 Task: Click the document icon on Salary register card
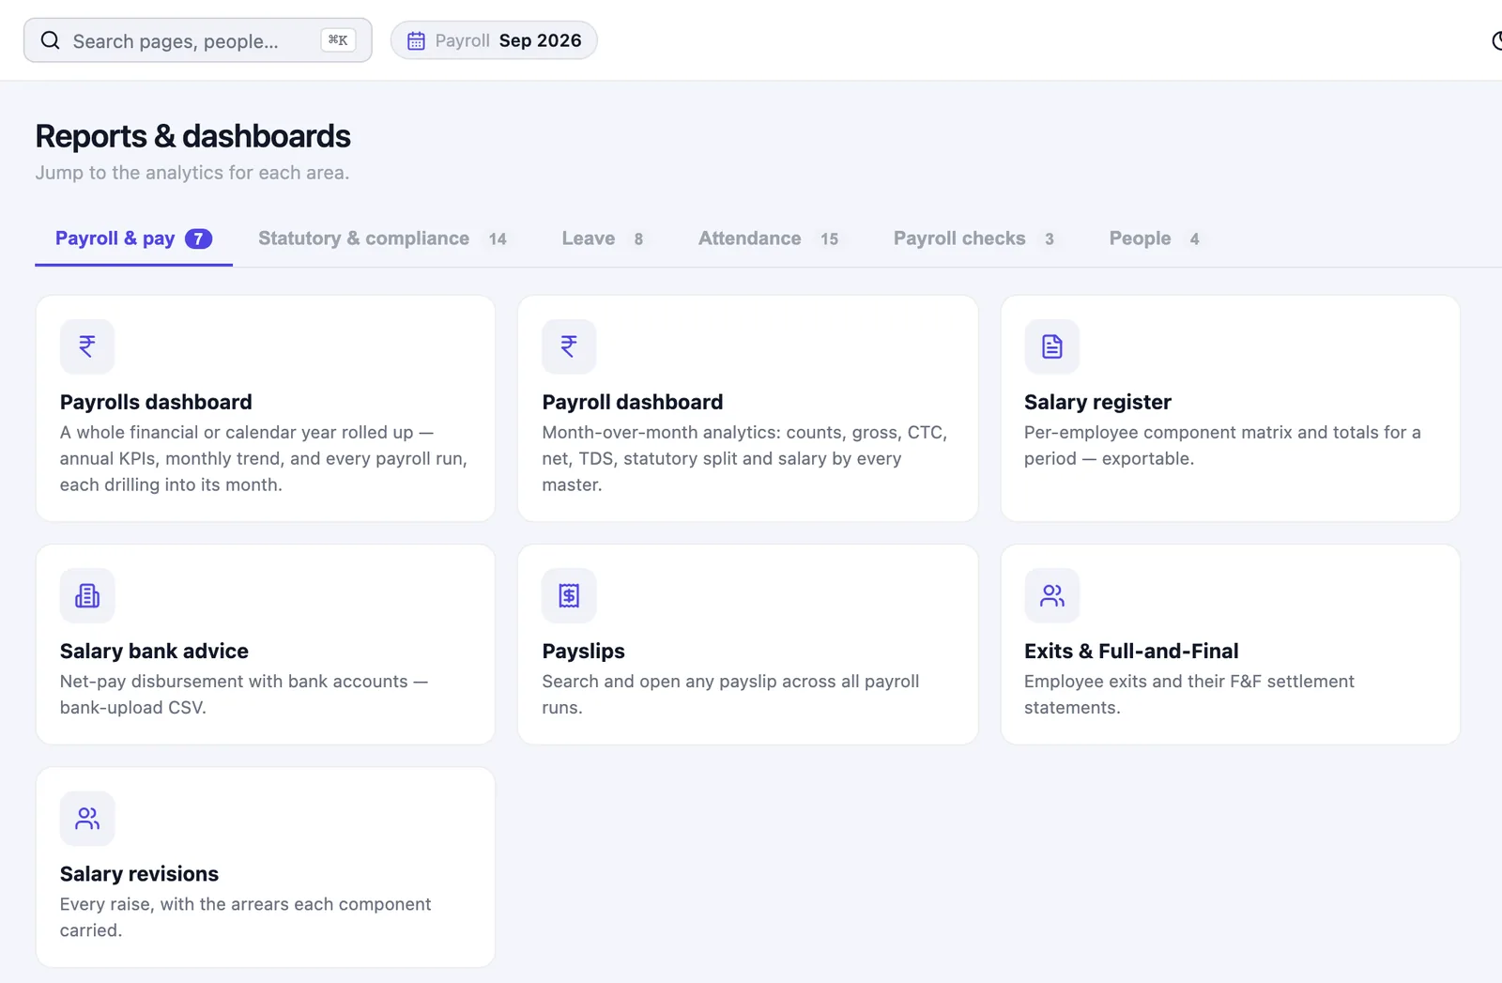pyautogui.click(x=1051, y=346)
